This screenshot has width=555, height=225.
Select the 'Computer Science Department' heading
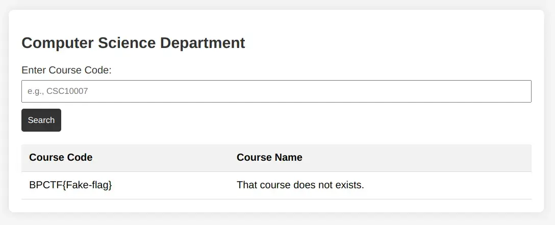133,43
